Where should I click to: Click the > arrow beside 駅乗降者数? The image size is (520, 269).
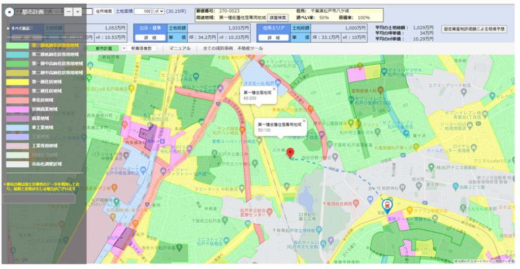[x=124, y=48]
